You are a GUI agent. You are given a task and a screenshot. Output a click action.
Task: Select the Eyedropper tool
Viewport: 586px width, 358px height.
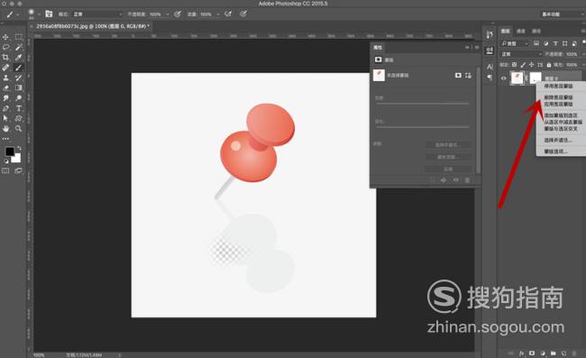[x=18, y=57]
